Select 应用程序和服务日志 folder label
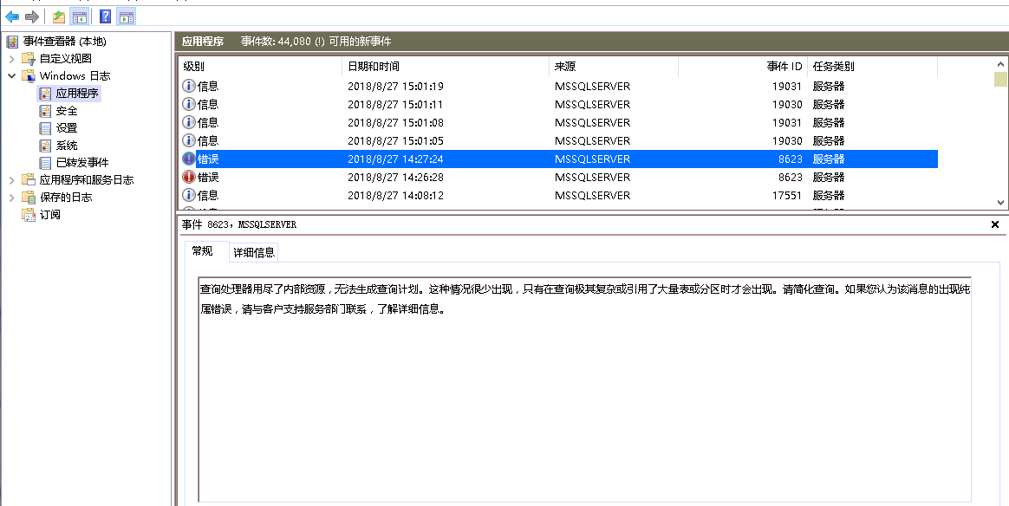 pos(87,180)
